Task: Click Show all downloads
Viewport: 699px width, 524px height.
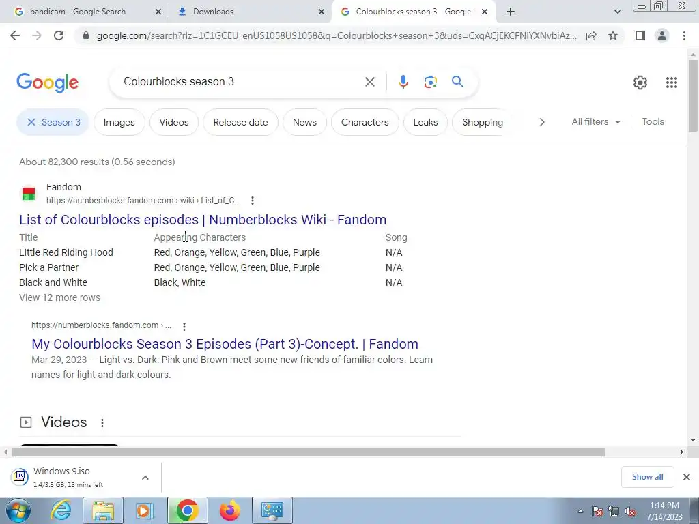Action: [x=647, y=477]
